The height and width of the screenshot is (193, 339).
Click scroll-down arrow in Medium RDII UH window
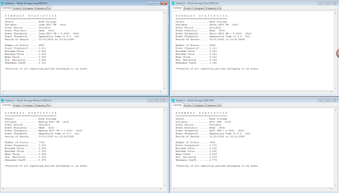[x=165, y=185]
